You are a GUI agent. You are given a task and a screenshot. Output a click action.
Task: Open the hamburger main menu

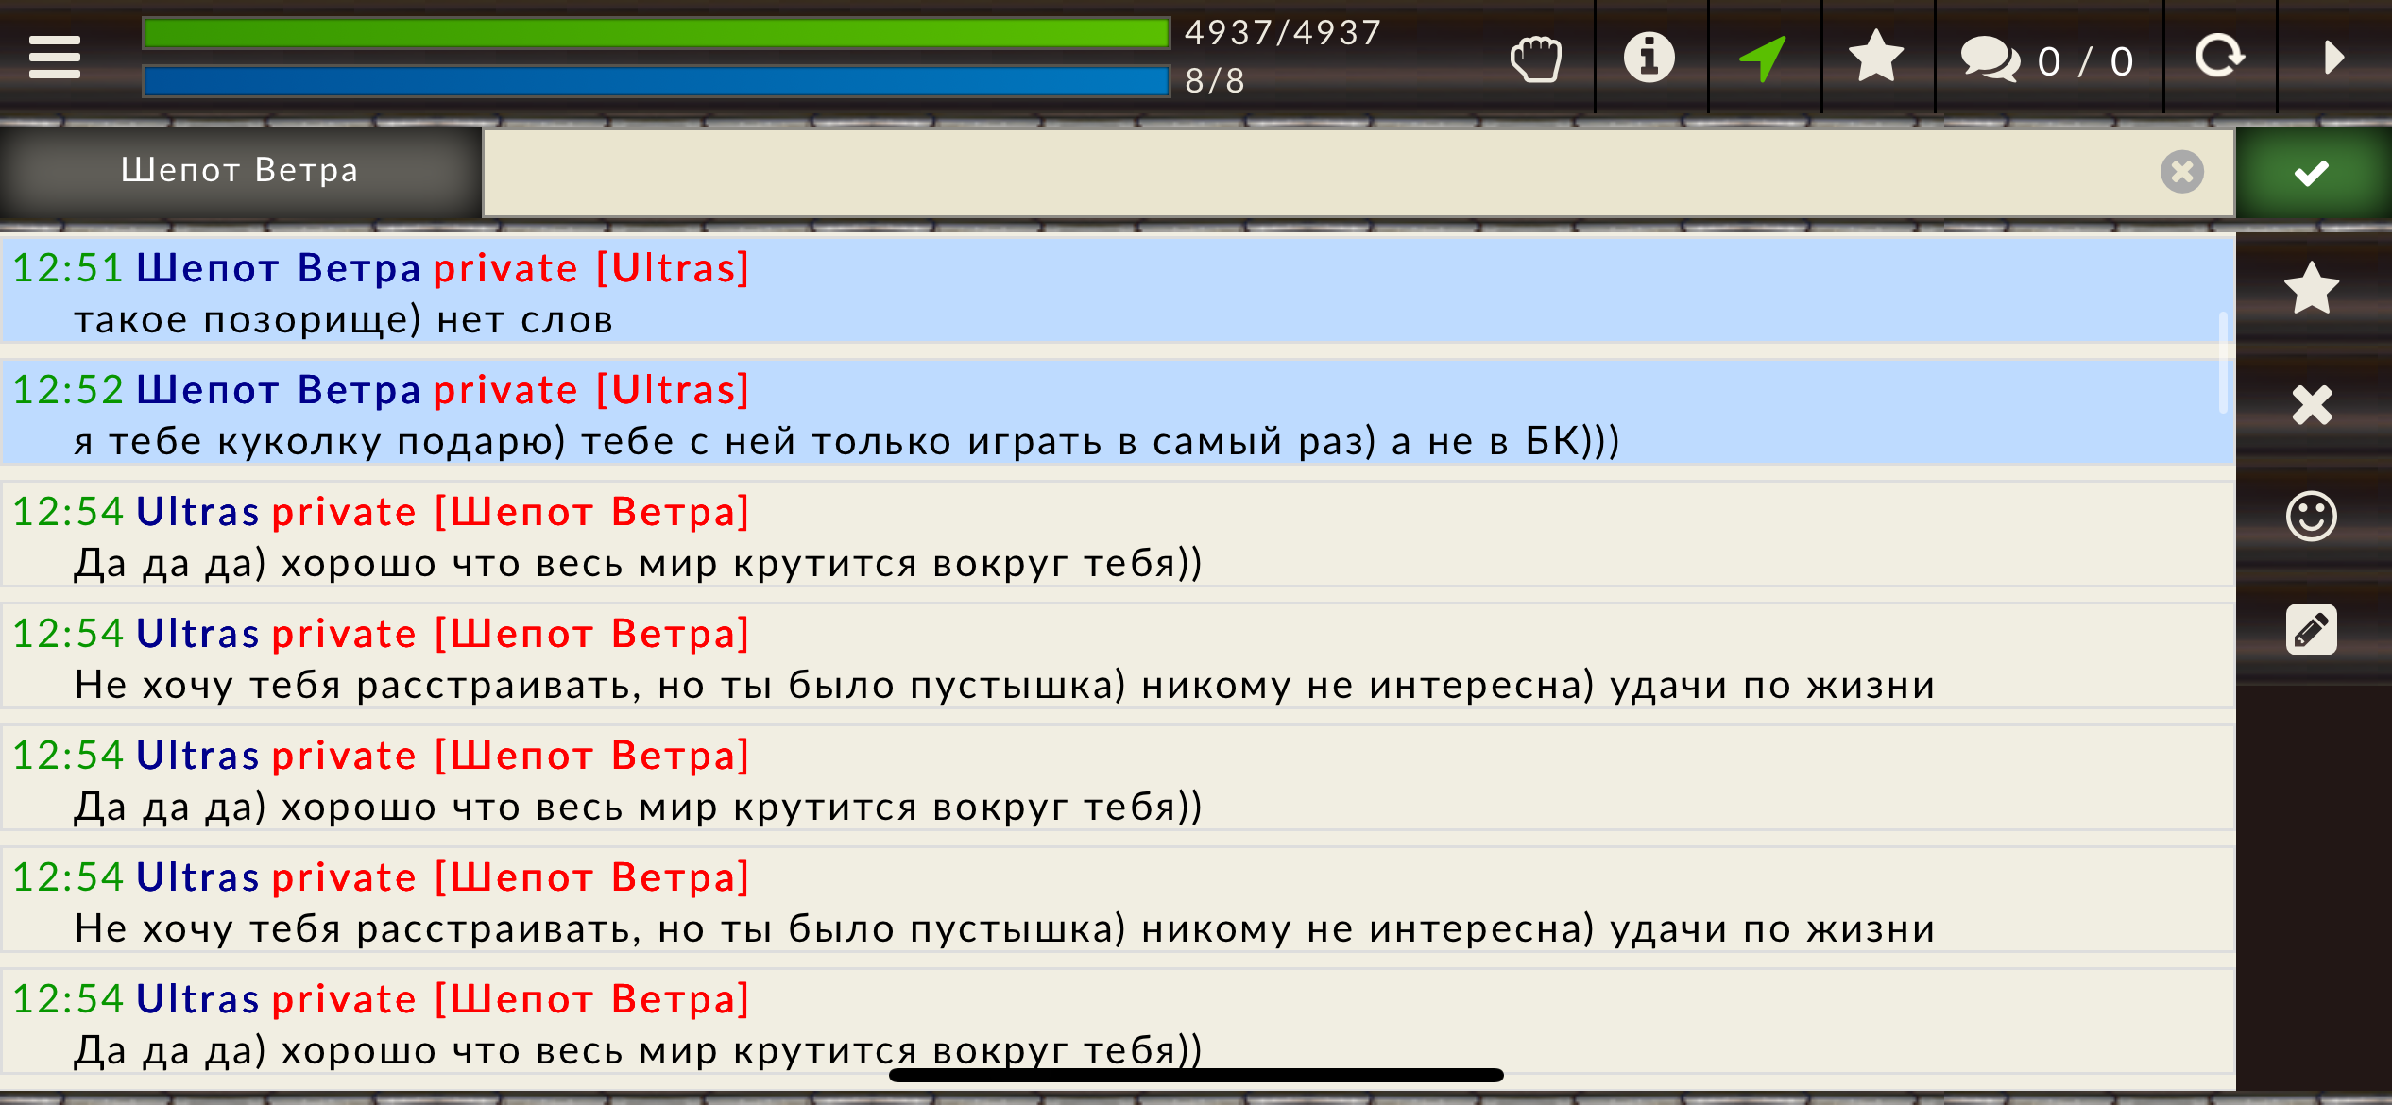pyautogui.click(x=55, y=57)
